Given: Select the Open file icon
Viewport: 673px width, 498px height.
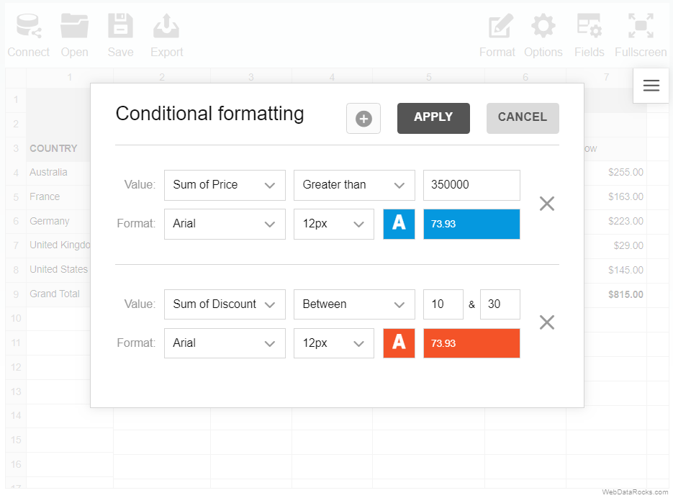Looking at the screenshot, I should [x=74, y=30].
